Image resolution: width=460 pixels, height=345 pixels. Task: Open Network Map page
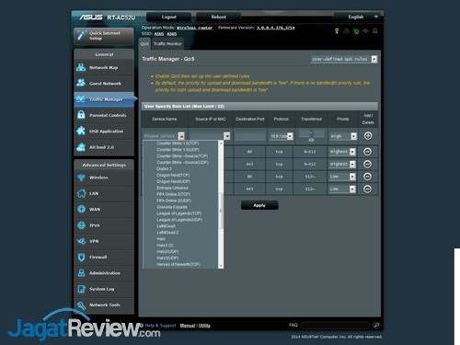pyautogui.click(x=104, y=67)
